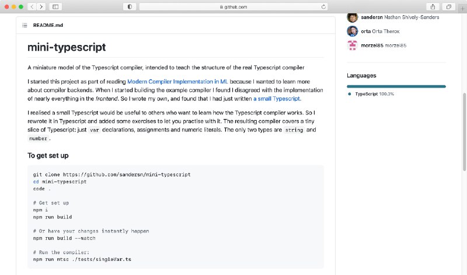Click the 'cd mini-typescript' code line
Image resolution: width=467 pixels, height=275 pixels.
tap(60, 182)
